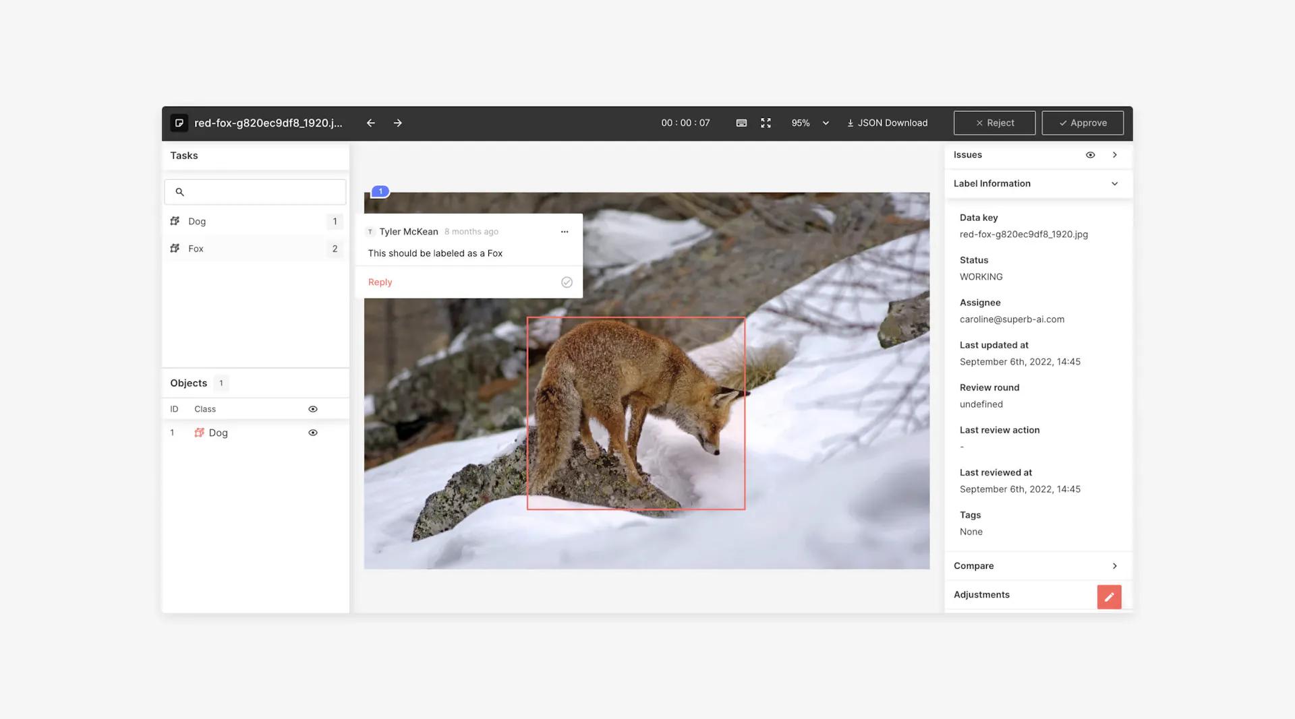Image resolution: width=1295 pixels, height=719 pixels.
Task: Click the red pencil edit button
Action: click(x=1109, y=597)
